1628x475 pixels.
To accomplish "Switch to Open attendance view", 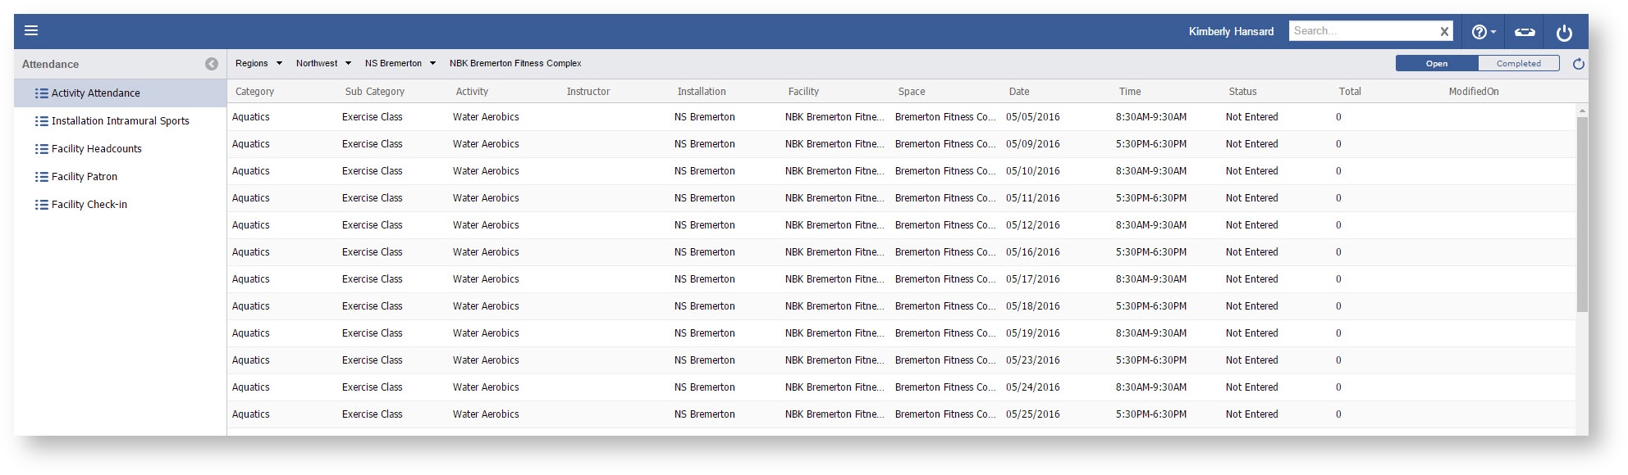I will click(1436, 64).
